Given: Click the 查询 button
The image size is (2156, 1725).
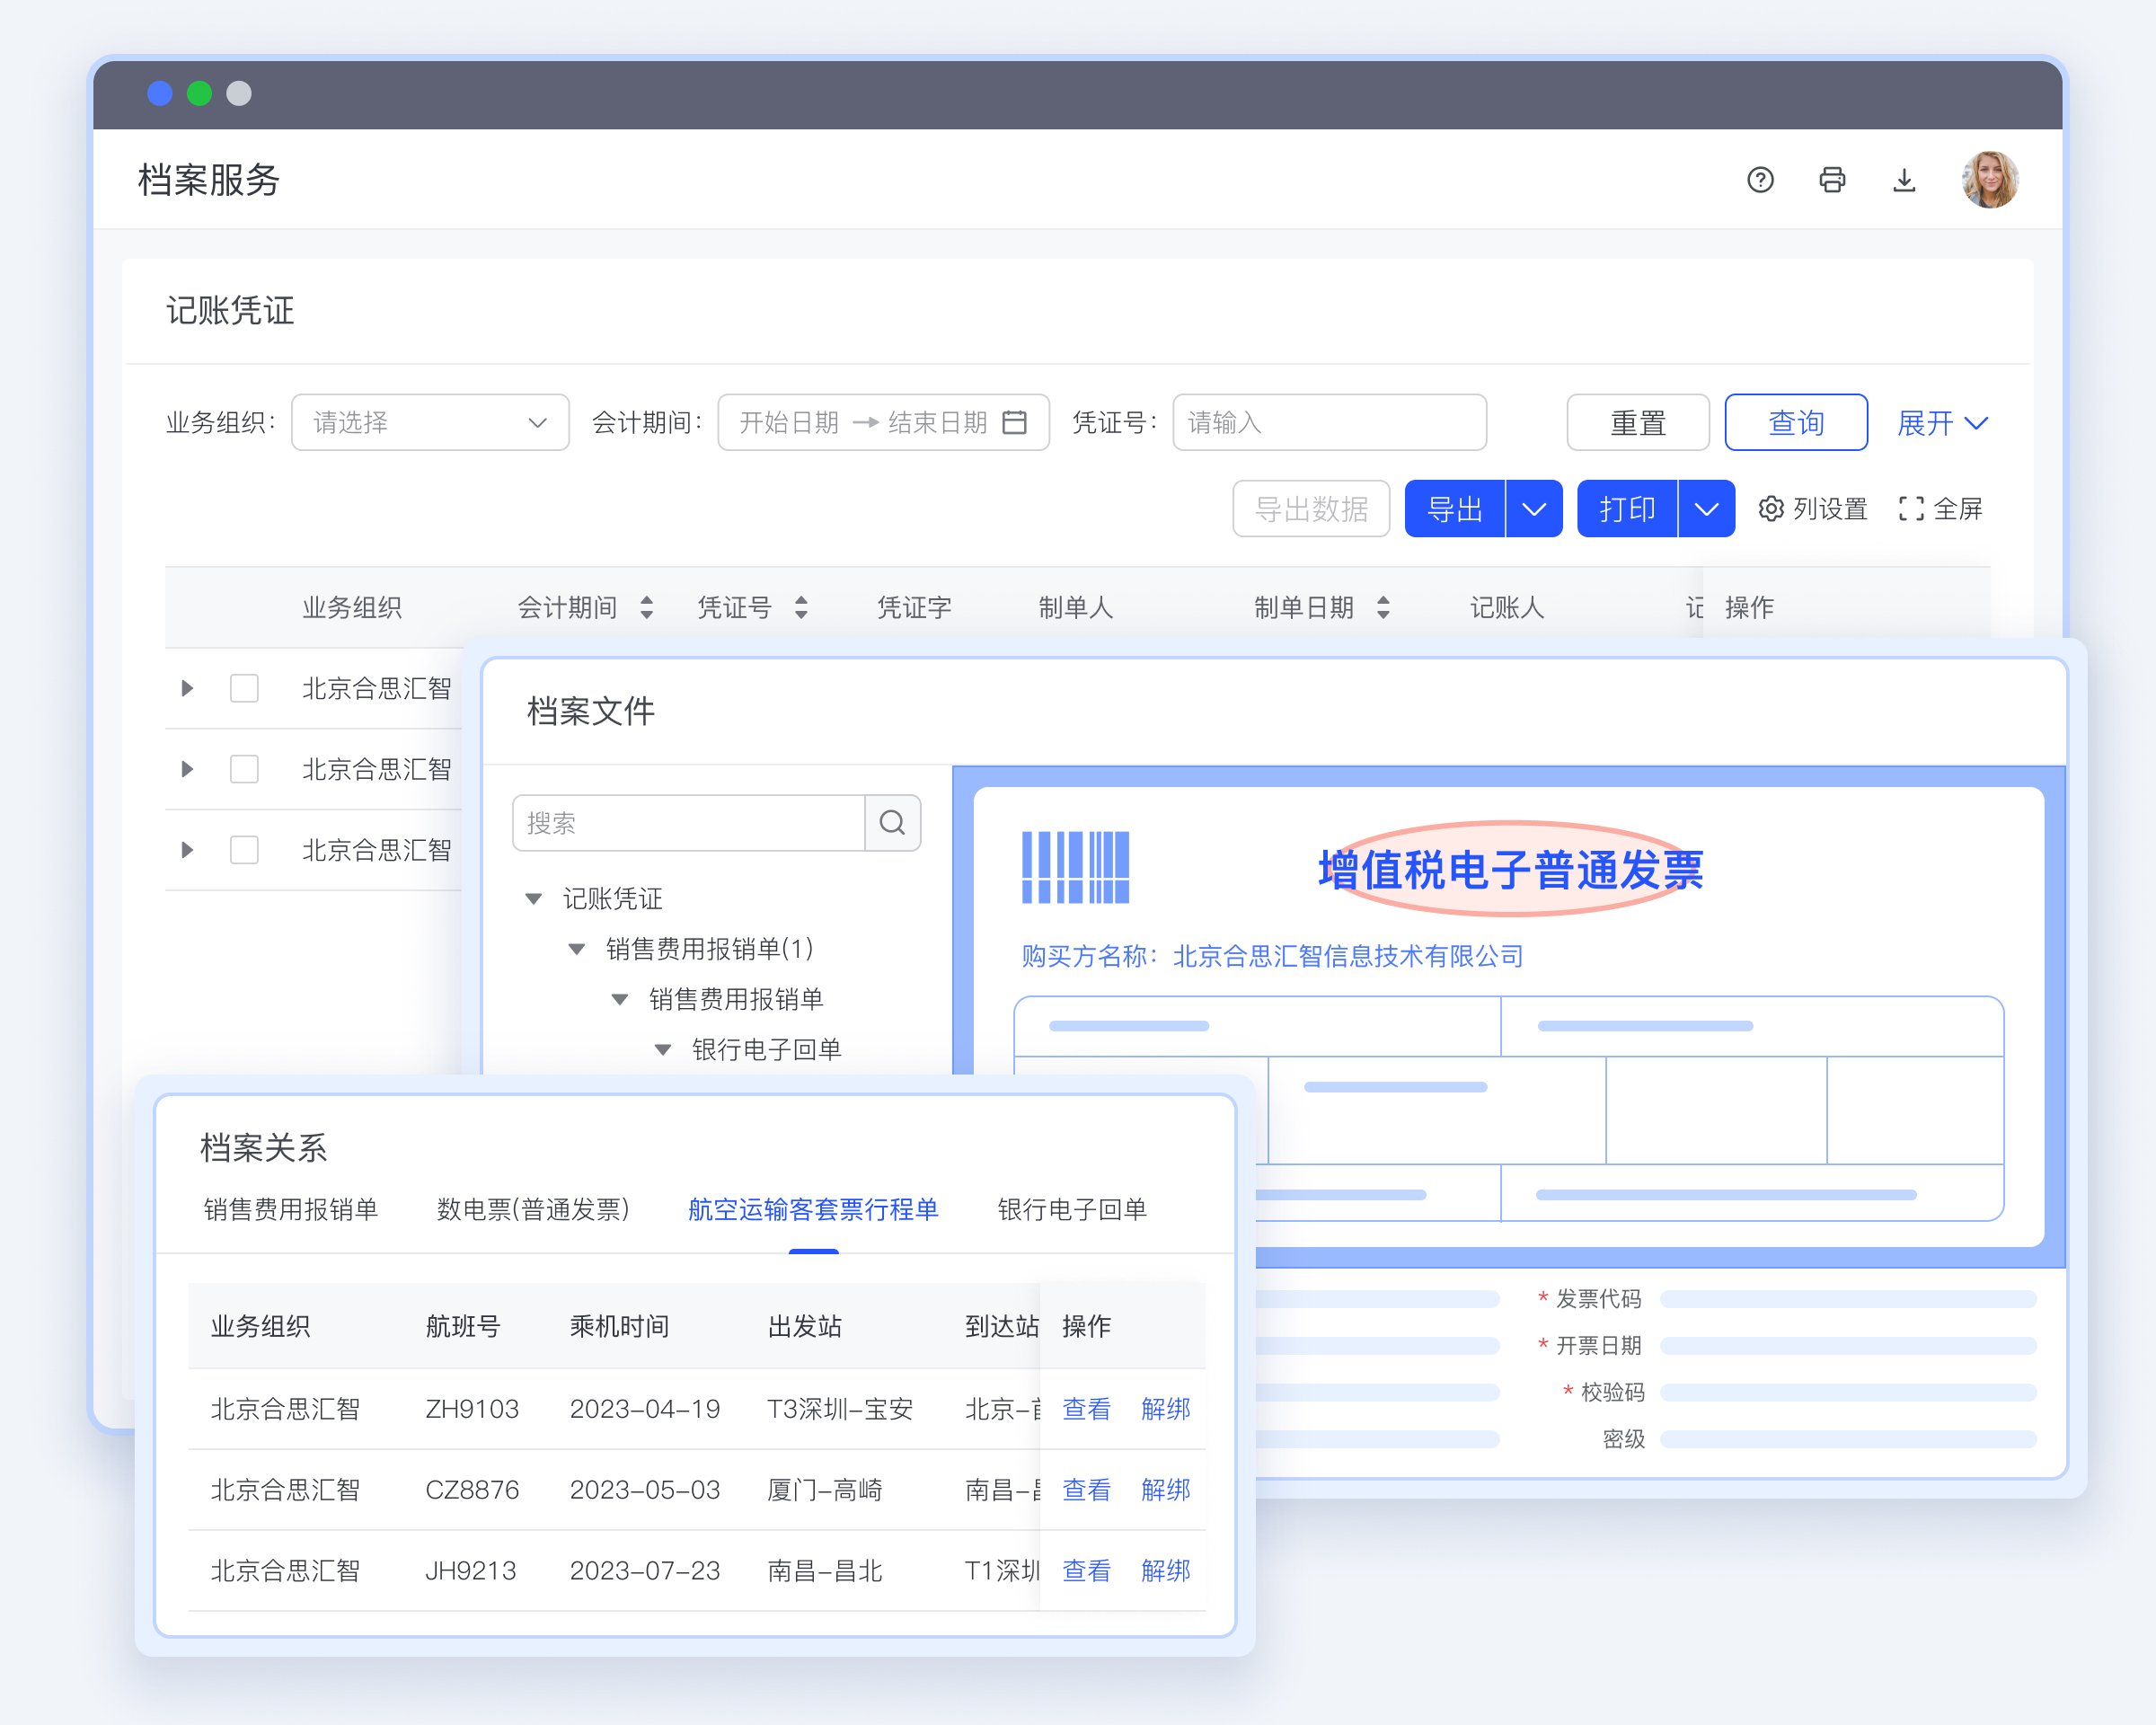Looking at the screenshot, I should coord(1795,423).
